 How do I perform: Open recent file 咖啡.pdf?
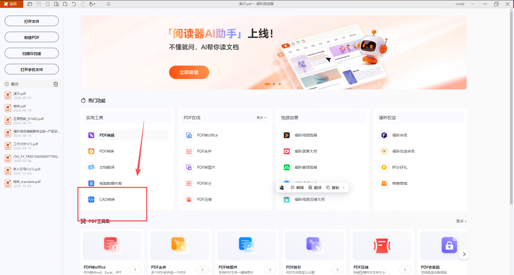pos(32,108)
